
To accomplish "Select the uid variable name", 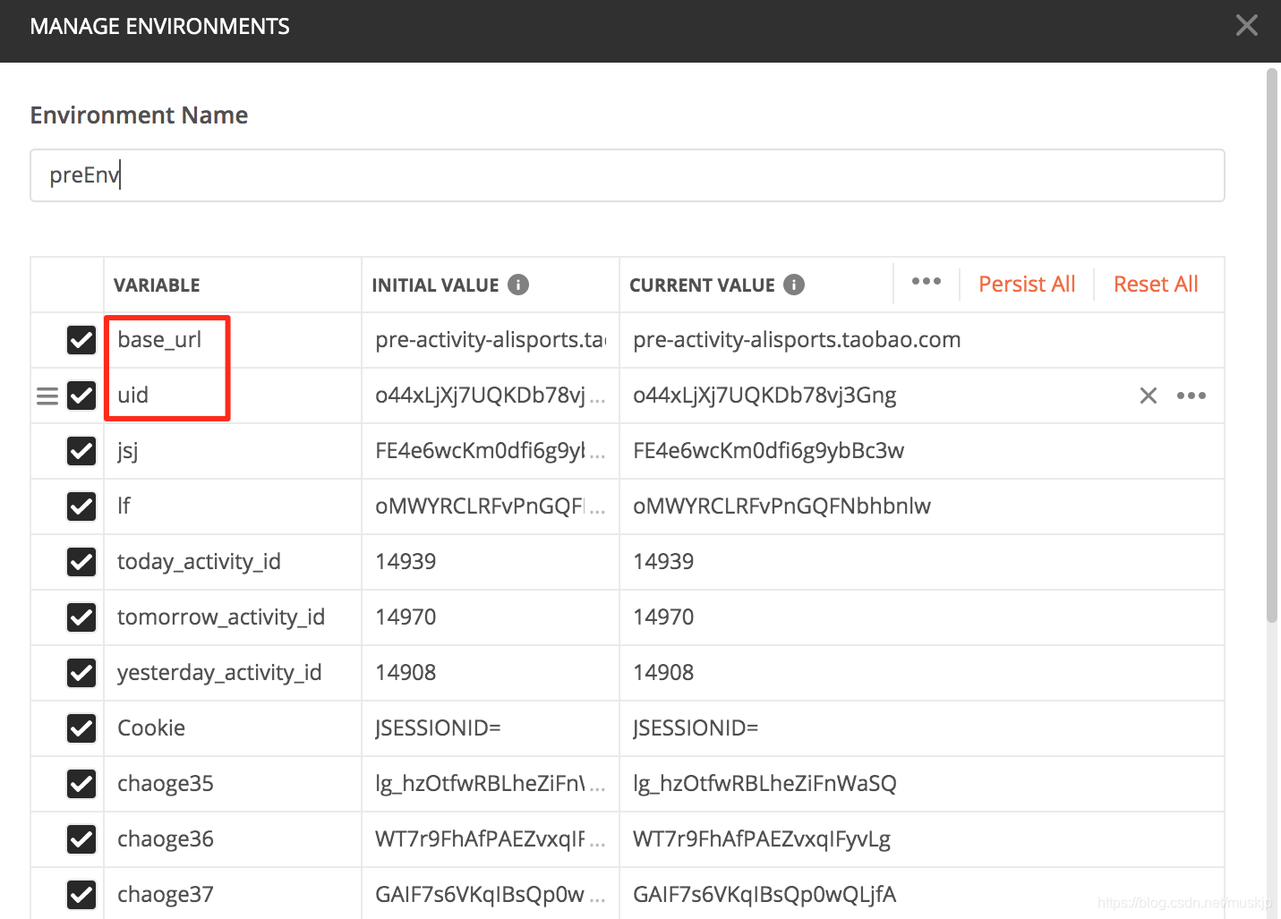I will 133,396.
